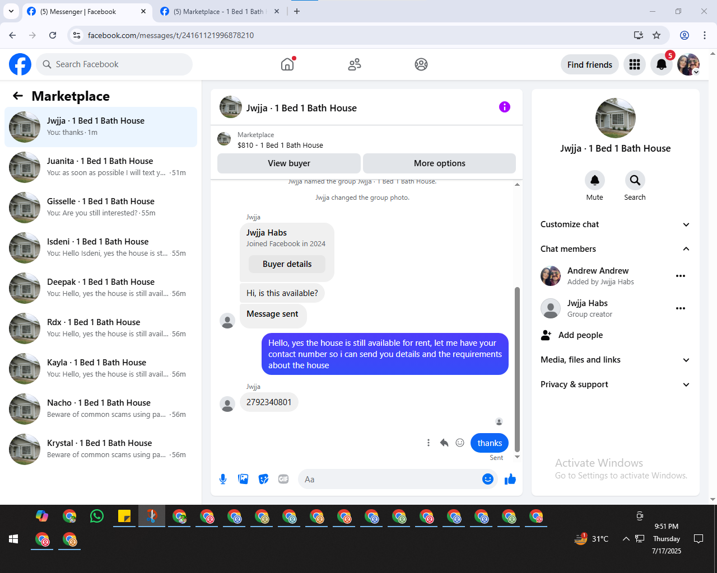Open the Home feed icon
Screen dimensions: 717x573
tap(287, 64)
